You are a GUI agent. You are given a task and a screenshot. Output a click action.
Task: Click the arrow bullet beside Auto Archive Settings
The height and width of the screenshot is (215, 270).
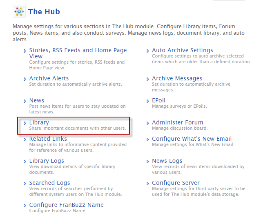pyautogui.click(x=147, y=51)
